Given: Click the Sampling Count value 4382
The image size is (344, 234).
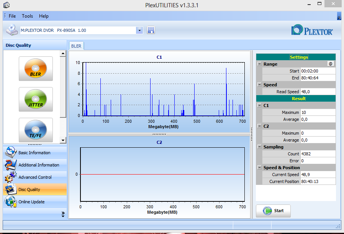Looking at the screenshot, I should tap(318, 154).
